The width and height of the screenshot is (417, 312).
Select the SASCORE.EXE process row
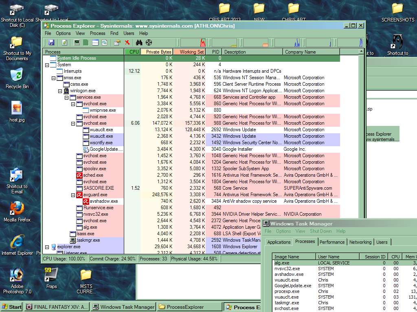pos(99,188)
